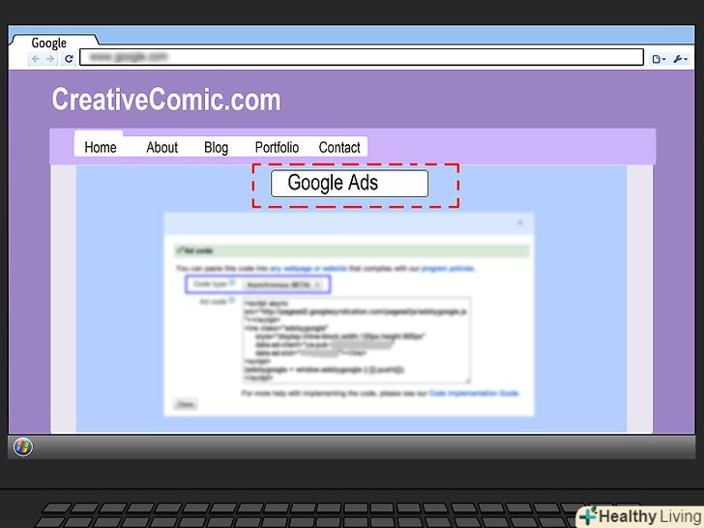Open the Contact page
Image resolution: width=704 pixels, height=528 pixels.
(339, 147)
